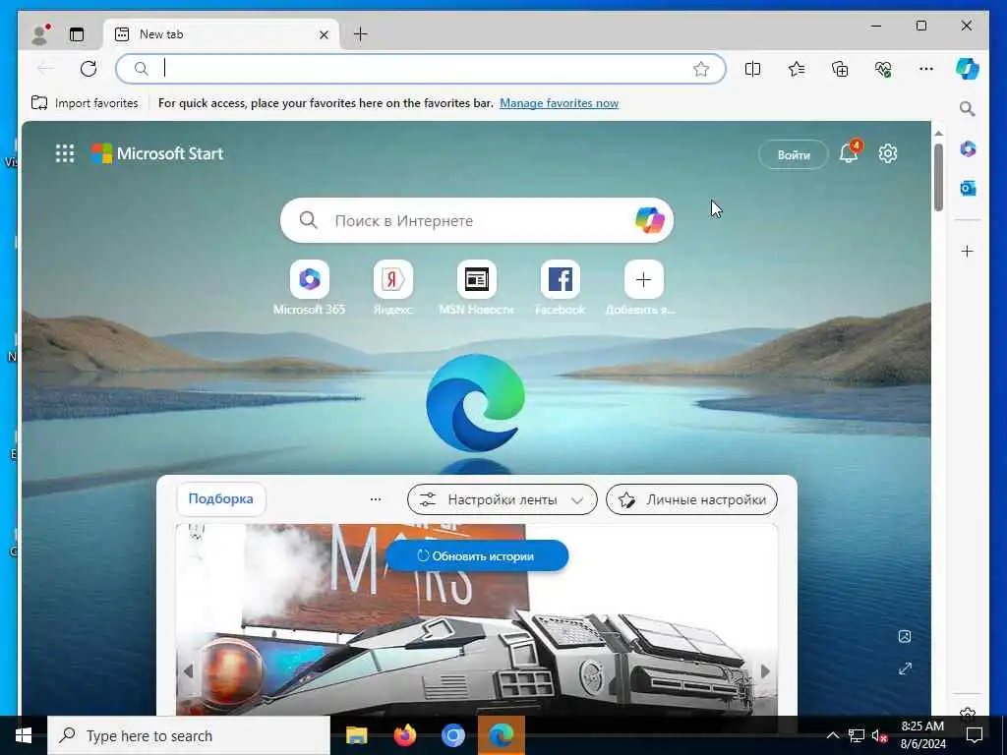Click the Refresh page icon
This screenshot has height=755, width=1007.
pos(89,69)
